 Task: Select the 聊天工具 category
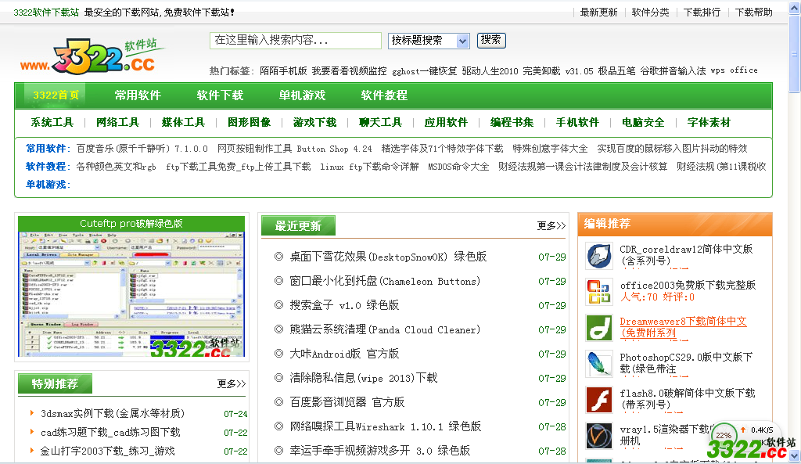coord(381,123)
